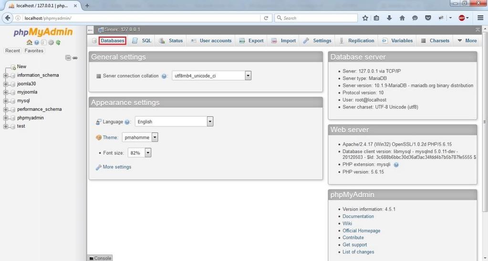The image size is (488, 261).
Task: Open the Replication tab
Action: [357, 40]
